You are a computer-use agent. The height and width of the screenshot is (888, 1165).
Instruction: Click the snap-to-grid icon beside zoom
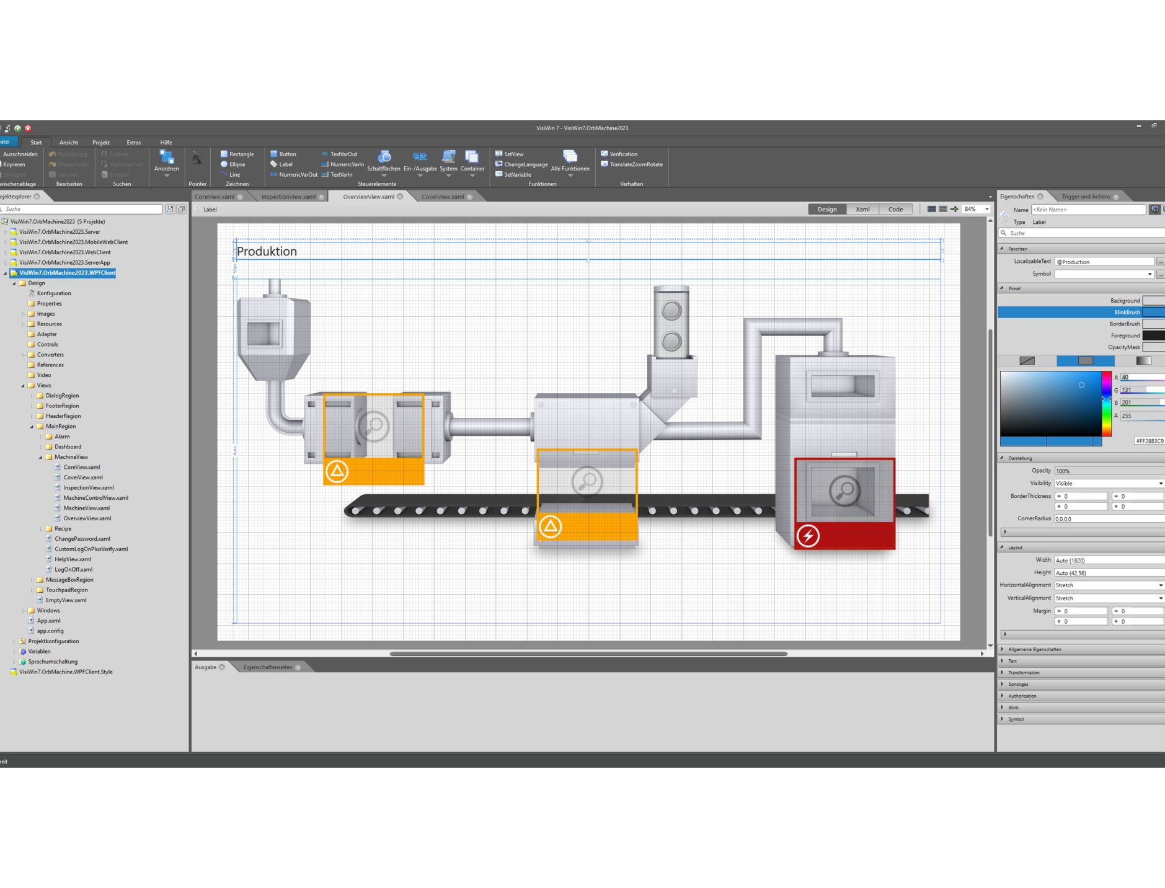tap(942, 209)
